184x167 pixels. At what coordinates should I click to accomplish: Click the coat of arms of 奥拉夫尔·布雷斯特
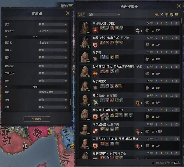[95, 102]
